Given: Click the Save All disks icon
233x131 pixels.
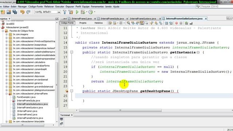Looking at the screenshot, I should [15, 12].
